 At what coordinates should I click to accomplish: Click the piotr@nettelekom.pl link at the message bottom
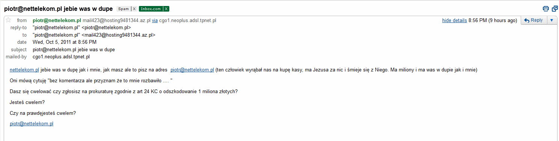coord(32,124)
